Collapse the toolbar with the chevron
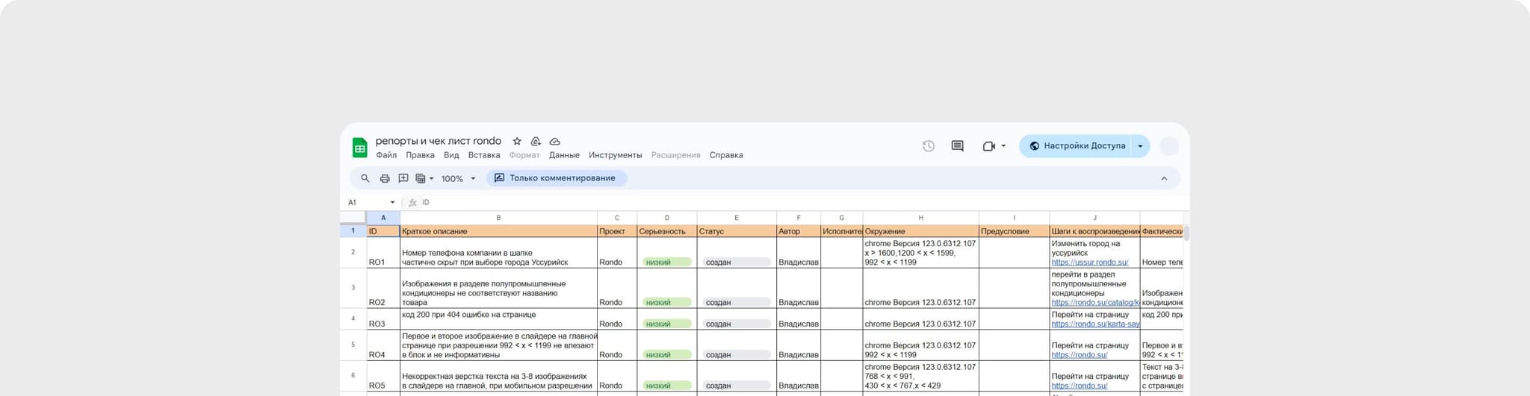This screenshot has width=1530, height=396. (x=1164, y=178)
